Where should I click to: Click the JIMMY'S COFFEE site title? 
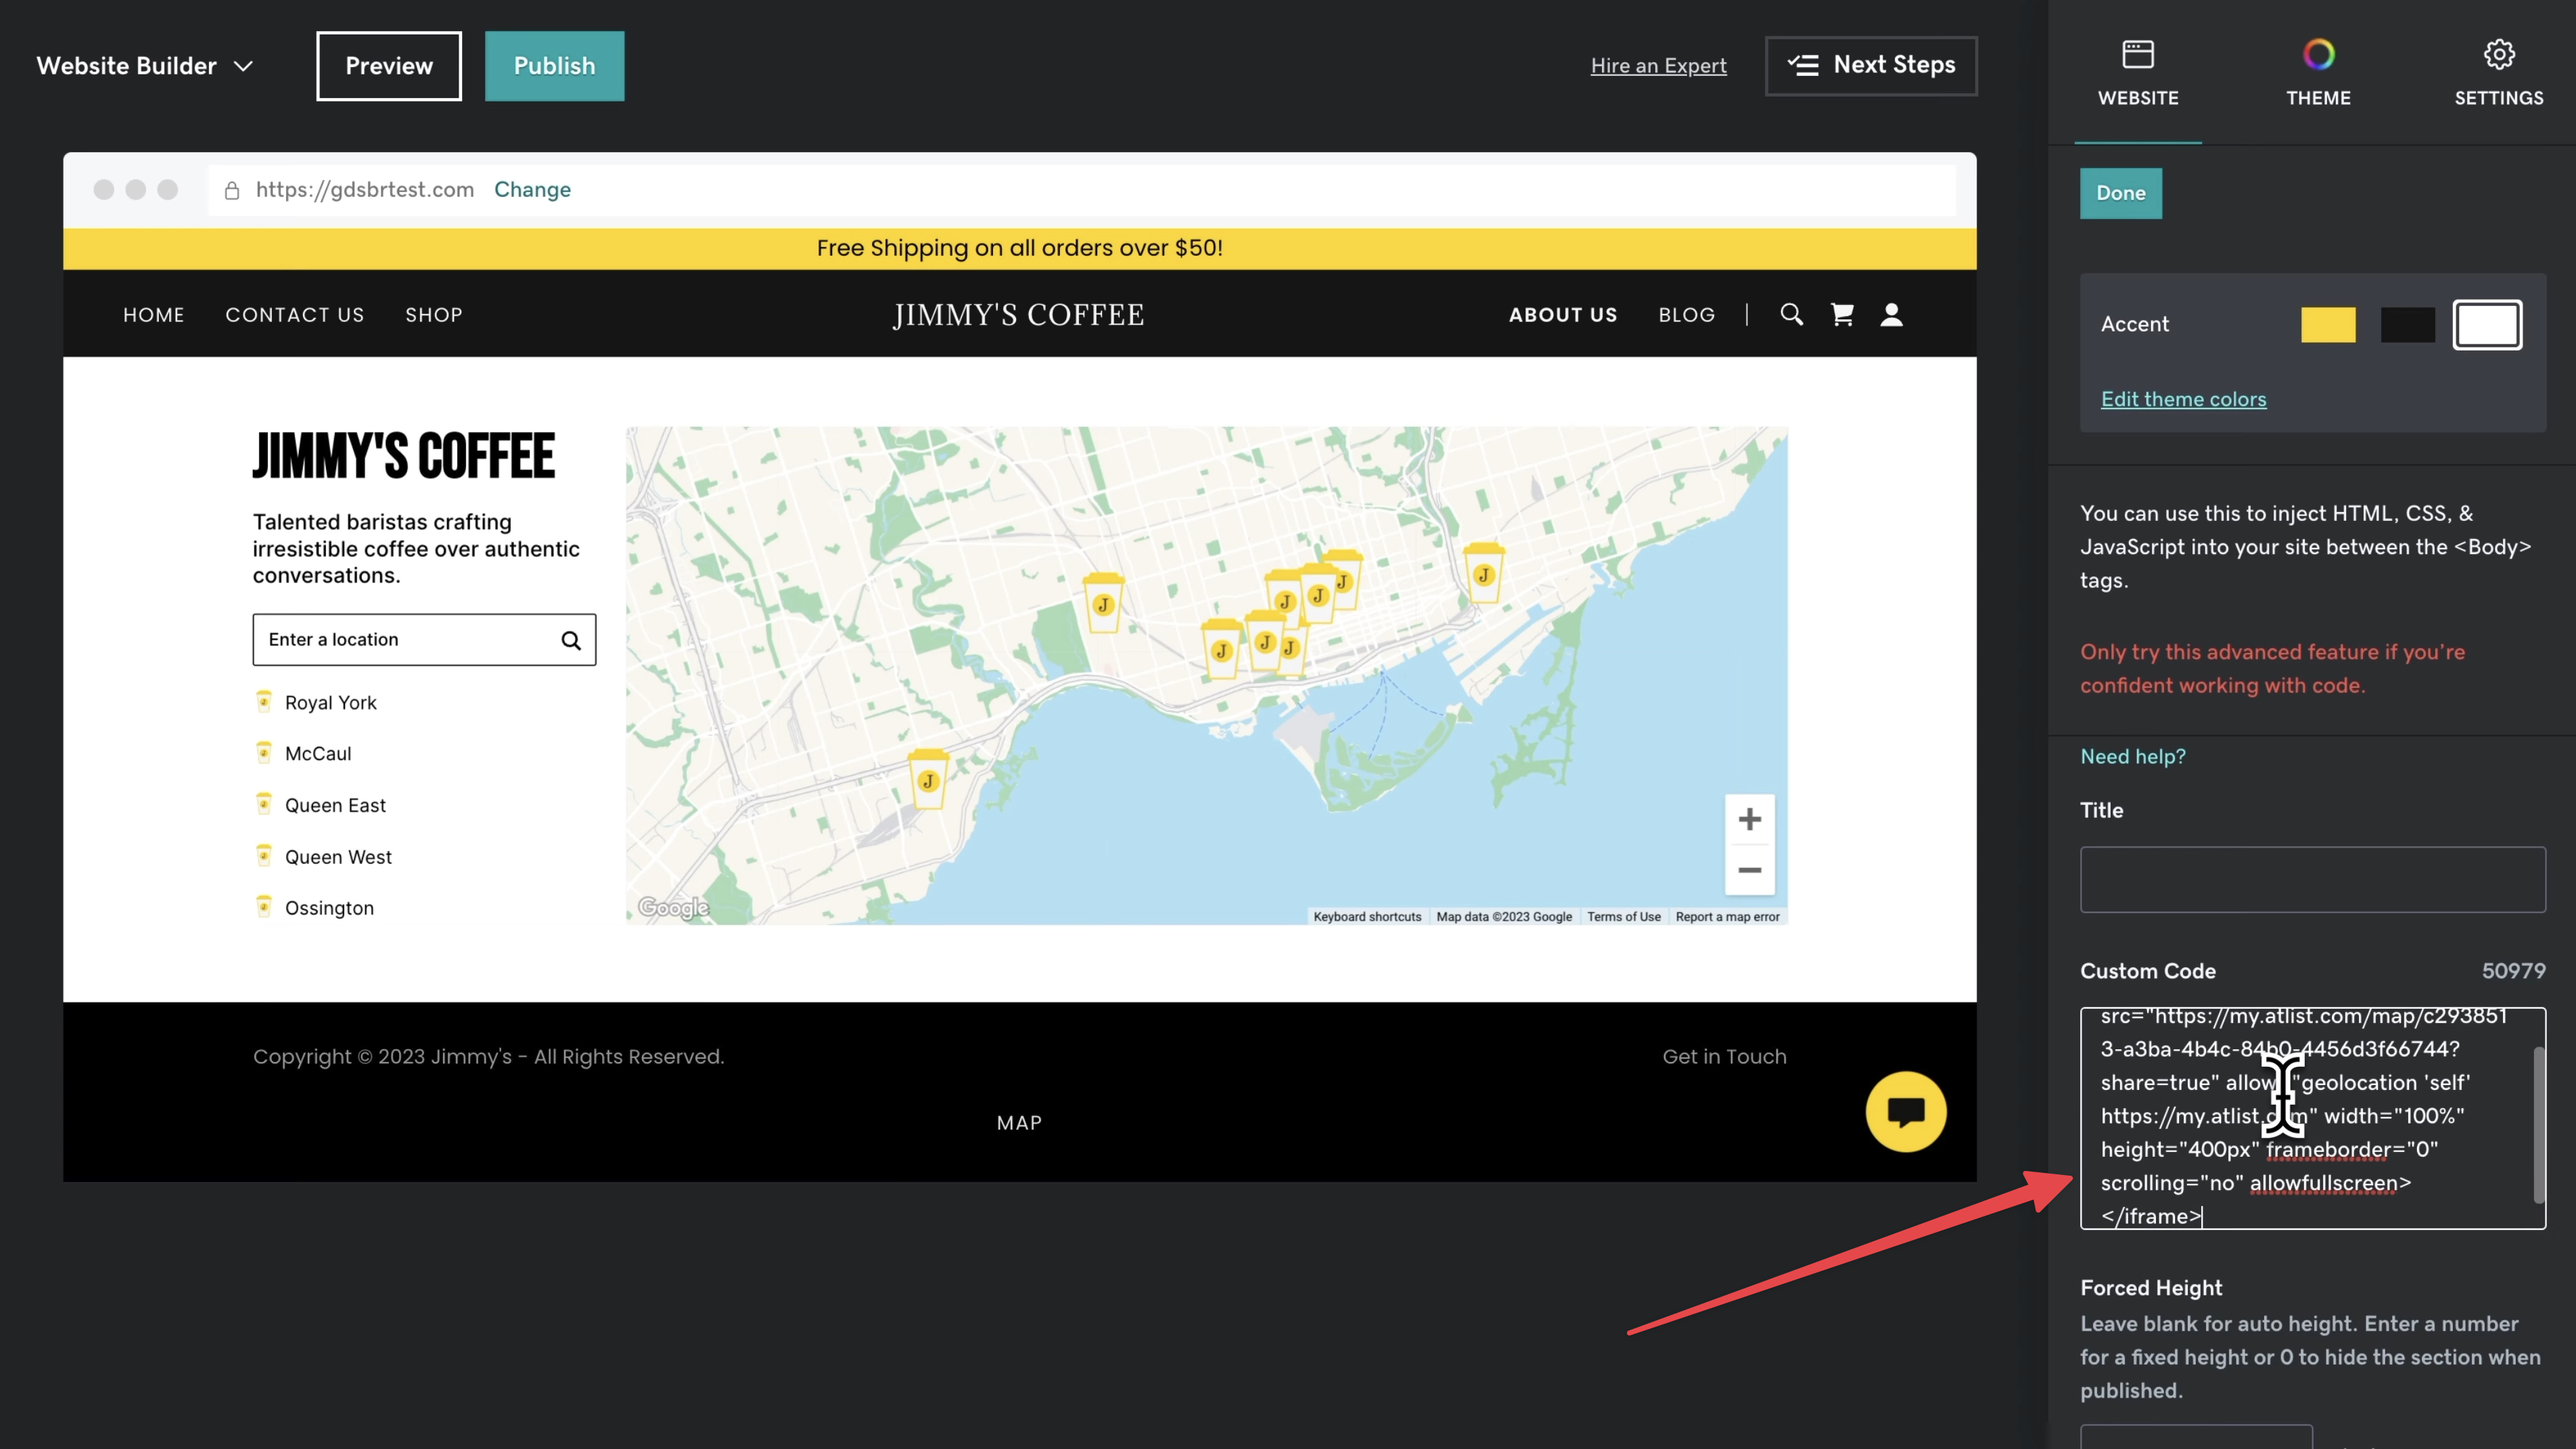1019,315
